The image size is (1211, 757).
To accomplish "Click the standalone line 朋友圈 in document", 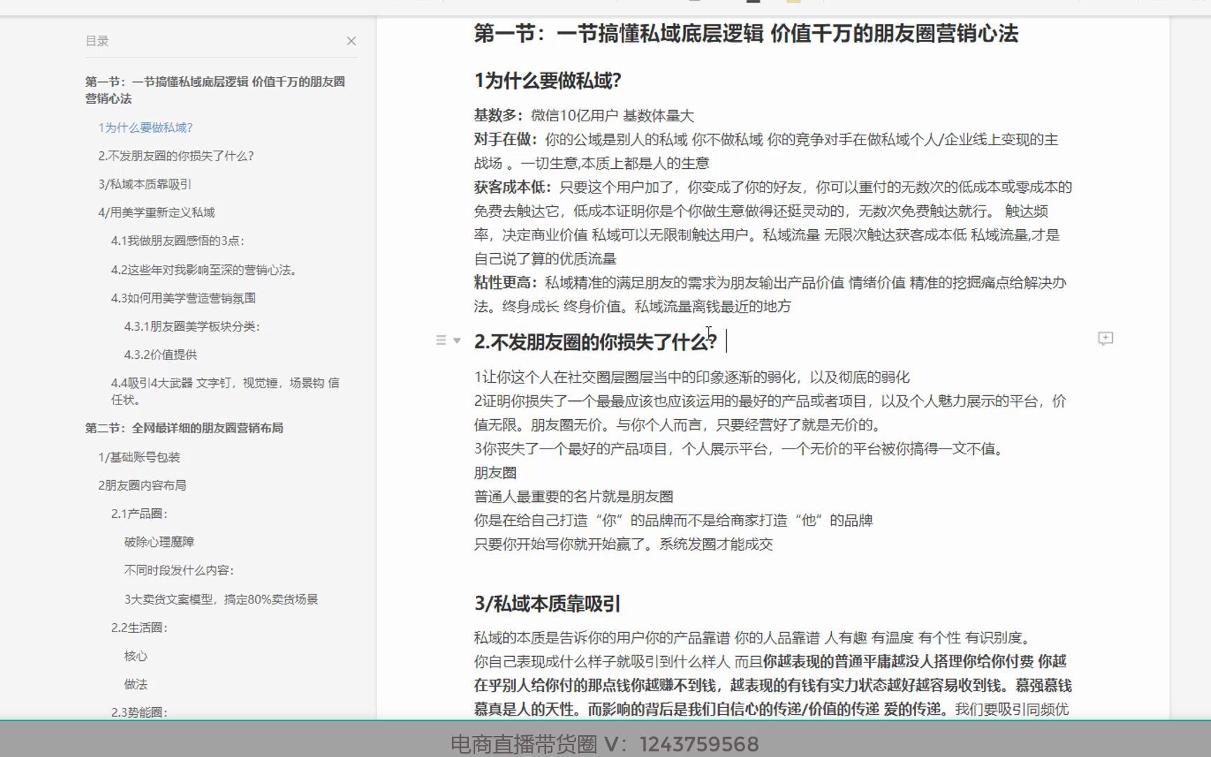I will click(495, 472).
